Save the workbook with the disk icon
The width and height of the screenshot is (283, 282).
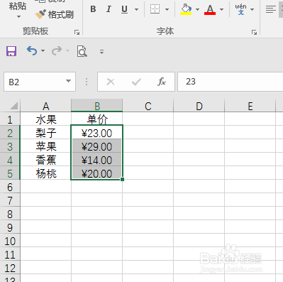[x=11, y=51]
